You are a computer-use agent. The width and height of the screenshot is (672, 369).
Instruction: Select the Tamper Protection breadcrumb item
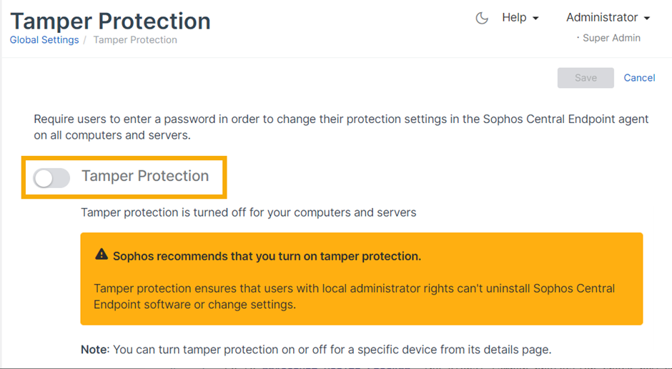pos(135,40)
